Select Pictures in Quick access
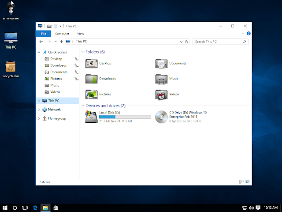The width and height of the screenshot is (282, 212). click(x=56, y=79)
